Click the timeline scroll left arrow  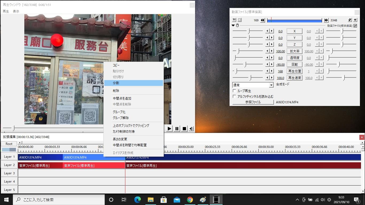(19, 143)
